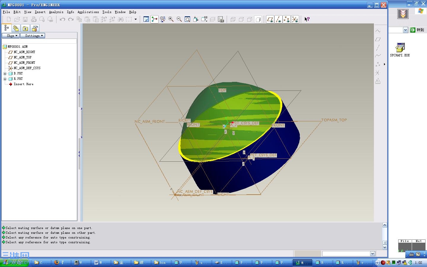Click the Start button on the taskbar
427x267 pixels.
14,263
